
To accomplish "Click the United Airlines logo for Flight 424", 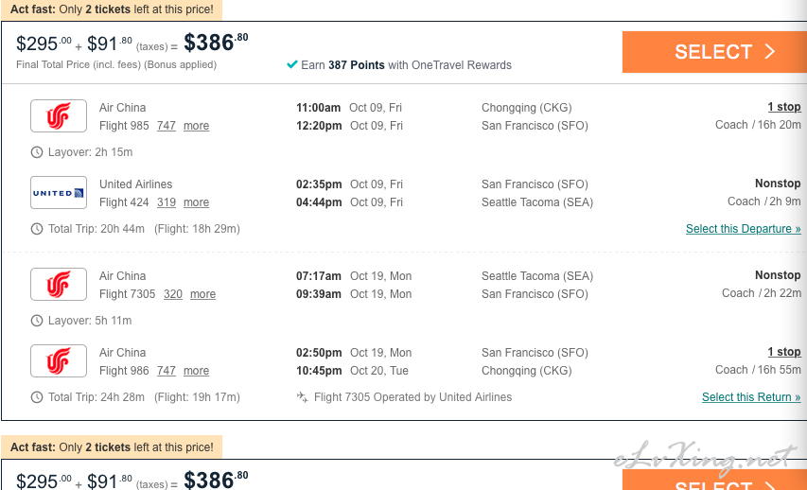I will (59, 193).
